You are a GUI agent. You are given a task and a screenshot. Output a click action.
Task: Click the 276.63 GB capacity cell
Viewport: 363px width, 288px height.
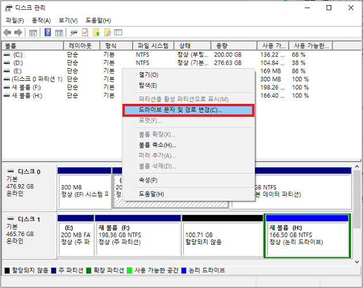[x=228, y=63]
